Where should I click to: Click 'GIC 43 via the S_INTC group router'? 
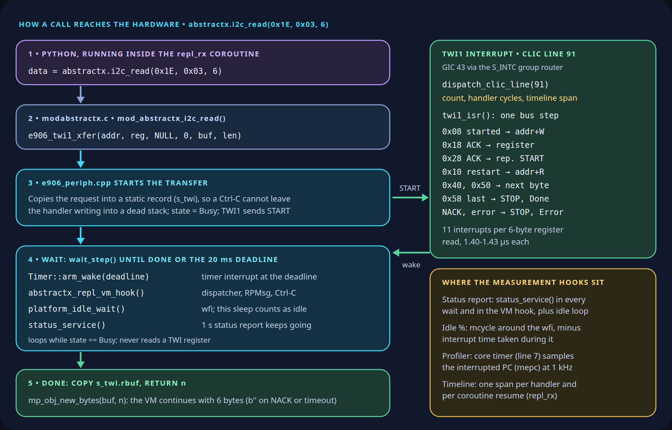502,68
